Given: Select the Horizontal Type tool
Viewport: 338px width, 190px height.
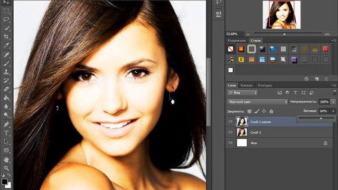Looking at the screenshot, I should pyautogui.click(x=6, y=133).
